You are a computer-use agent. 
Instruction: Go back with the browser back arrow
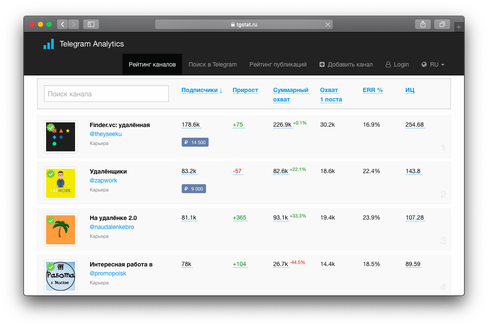[x=62, y=24]
